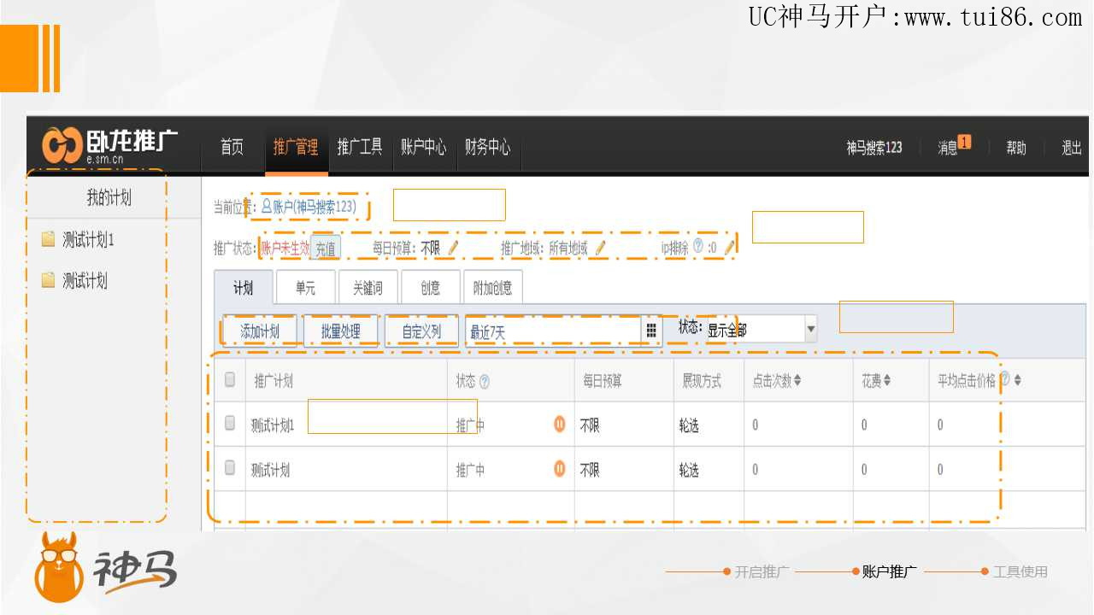The height and width of the screenshot is (615, 1094).
Task: Click the user icon before 账户(神马搜索123)
Action: (266, 206)
